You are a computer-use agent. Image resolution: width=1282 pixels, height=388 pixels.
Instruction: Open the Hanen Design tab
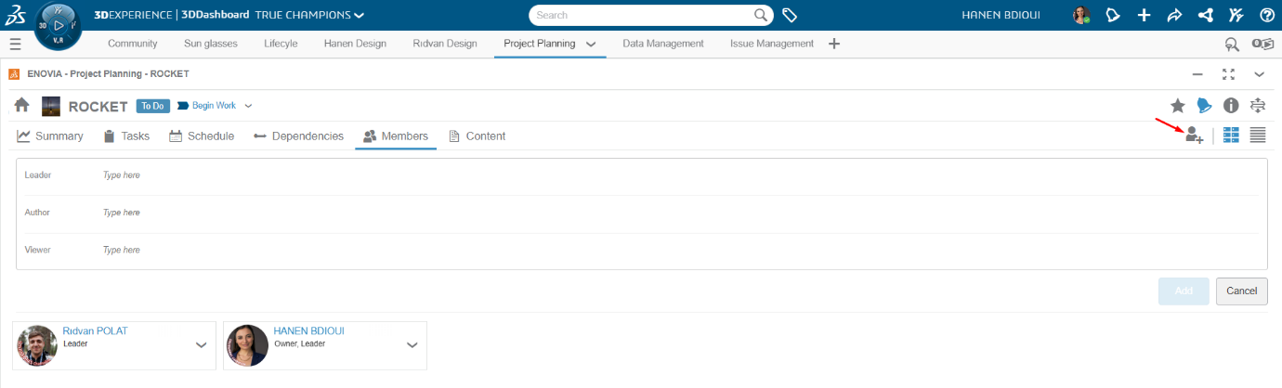point(355,44)
